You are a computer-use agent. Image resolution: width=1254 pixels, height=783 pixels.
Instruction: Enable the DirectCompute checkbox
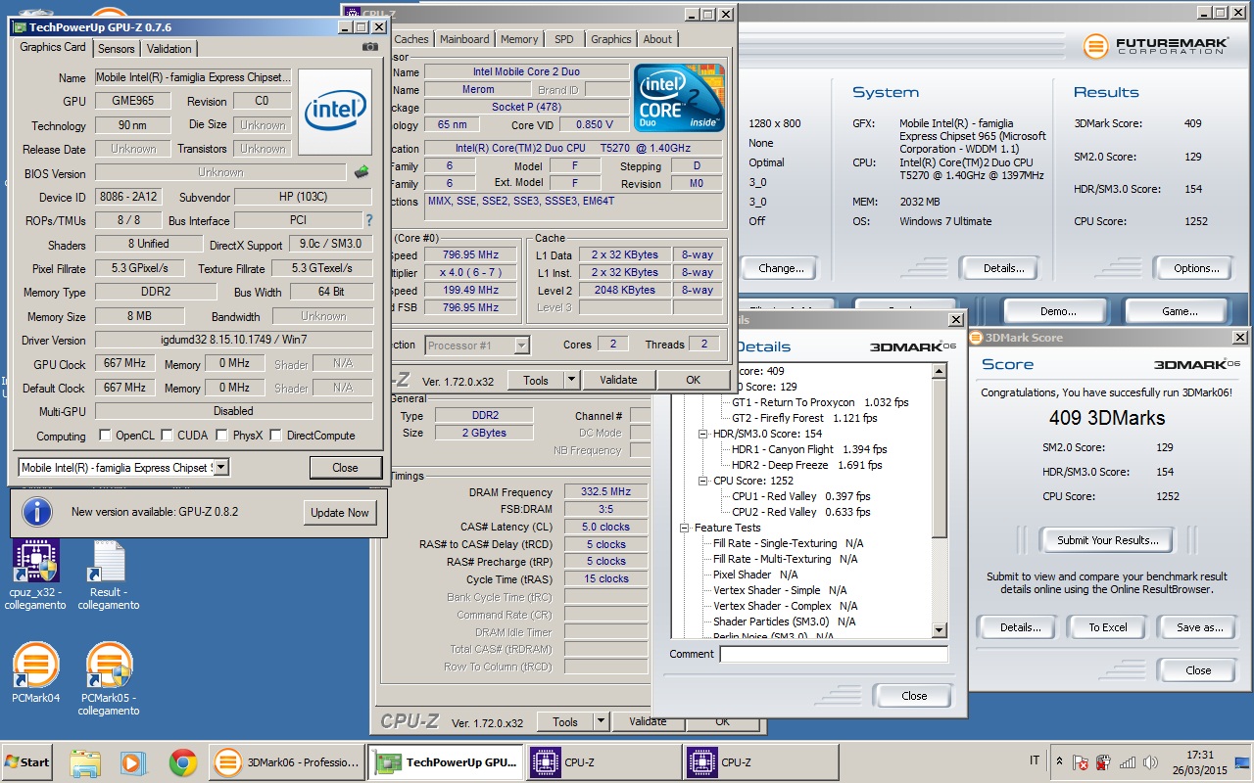coord(276,436)
